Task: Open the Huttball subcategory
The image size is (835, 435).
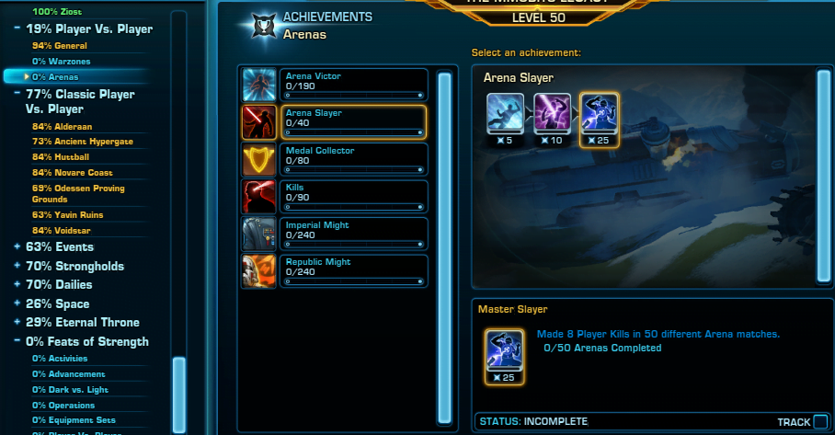Action: pyautogui.click(x=60, y=157)
